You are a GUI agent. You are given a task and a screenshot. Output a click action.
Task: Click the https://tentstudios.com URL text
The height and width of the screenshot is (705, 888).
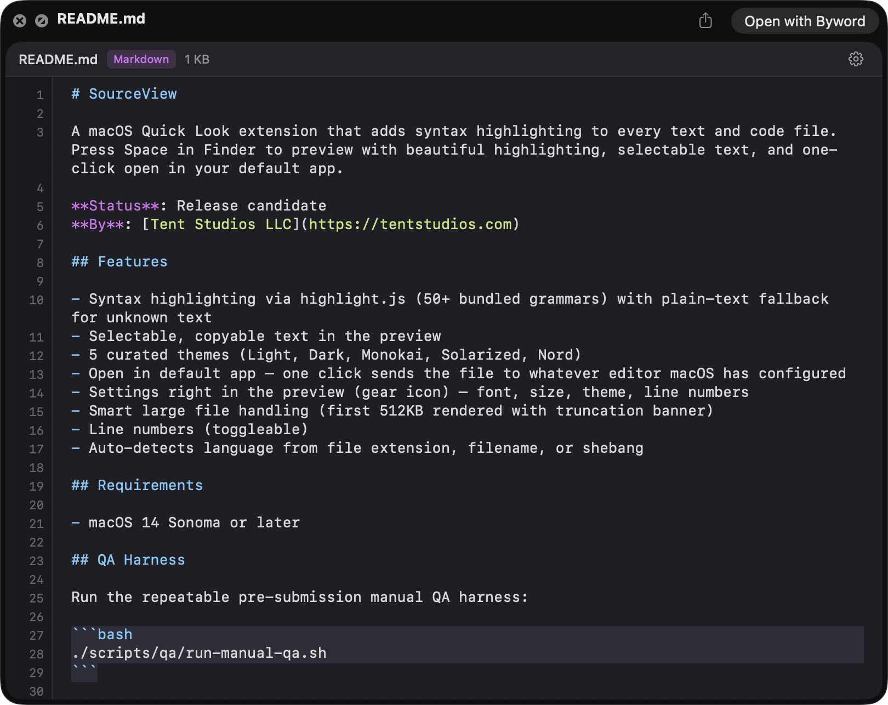pyautogui.click(x=411, y=224)
